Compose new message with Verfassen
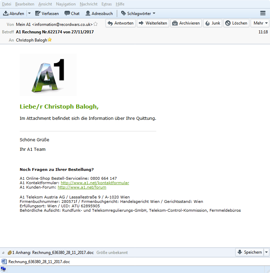Image resolution: width=270 pixels, height=273 pixels. pyautogui.click(x=47, y=13)
